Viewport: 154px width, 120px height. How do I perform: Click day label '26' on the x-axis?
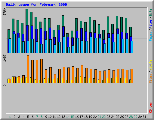122,117
